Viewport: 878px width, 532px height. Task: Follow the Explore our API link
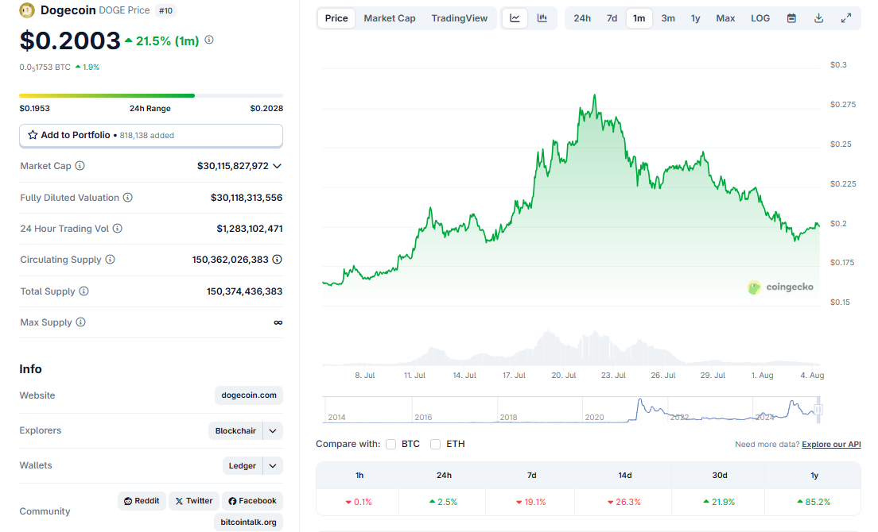(x=831, y=445)
